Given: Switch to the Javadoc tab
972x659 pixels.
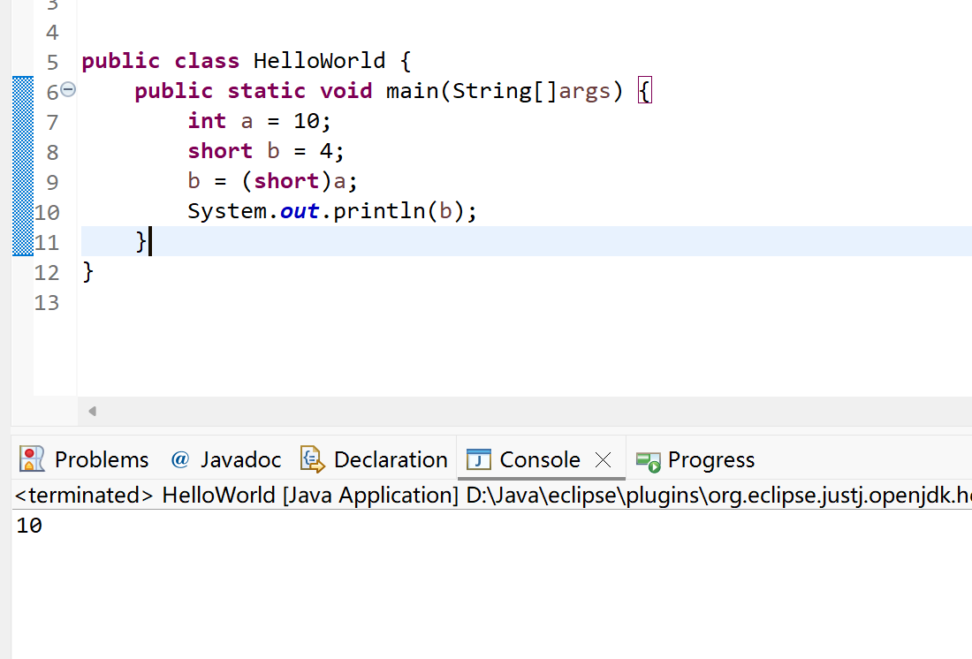Looking at the screenshot, I should tap(225, 459).
